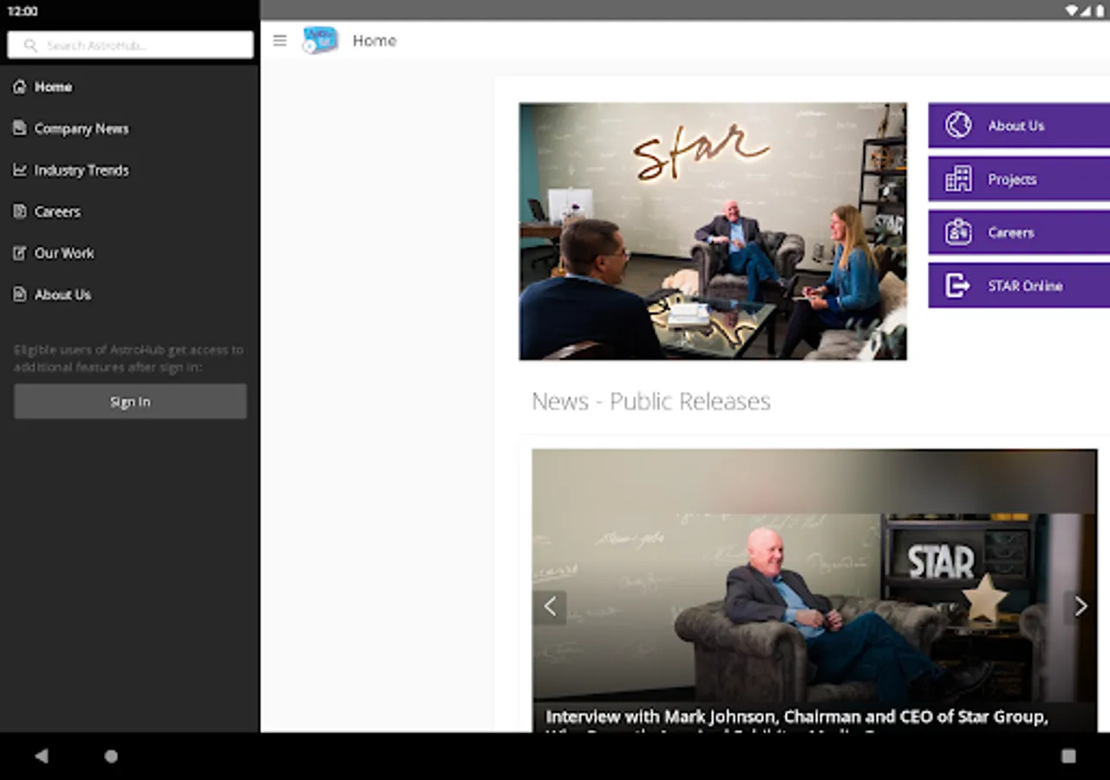This screenshot has width=1110, height=780.
Task: Open the purple STAR Online tile
Action: (1019, 286)
